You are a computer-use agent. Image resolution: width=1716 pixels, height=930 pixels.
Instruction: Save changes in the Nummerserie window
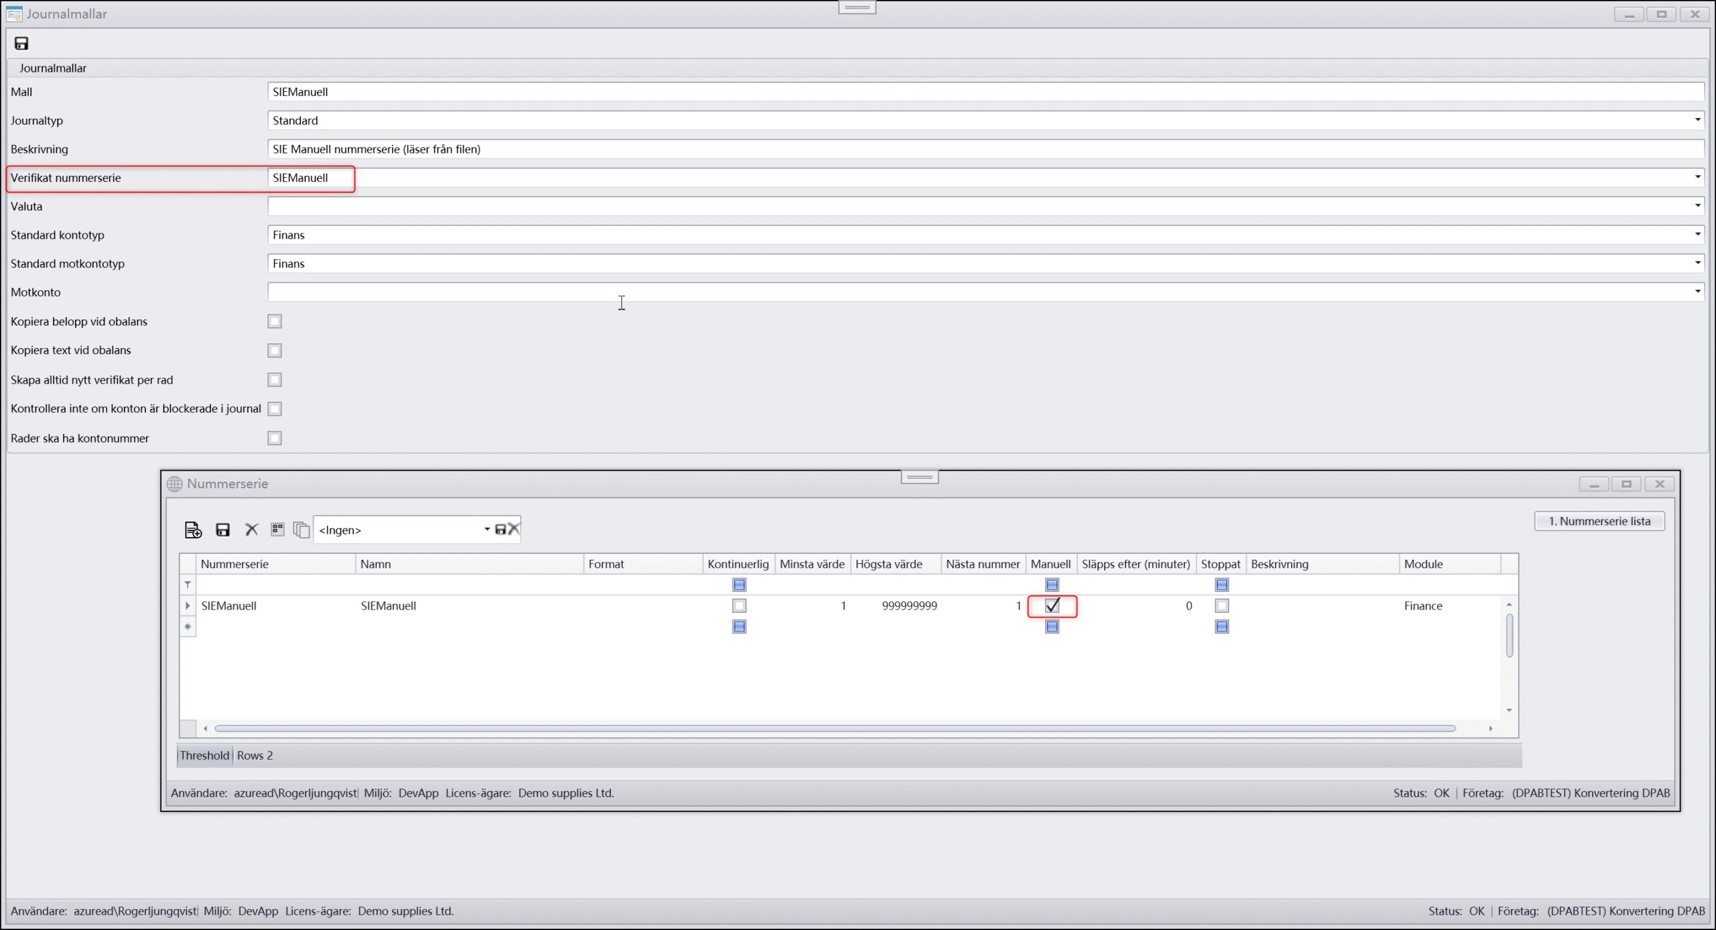(223, 530)
